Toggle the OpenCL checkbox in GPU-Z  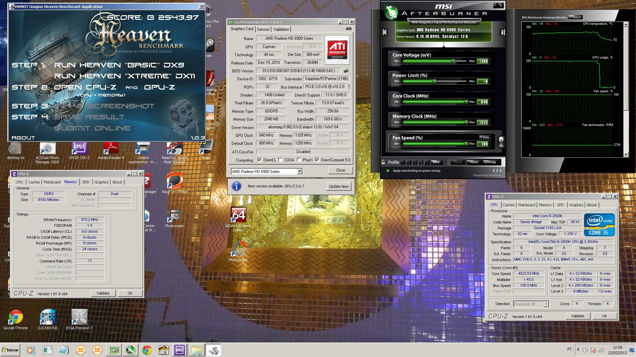(259, 160)
